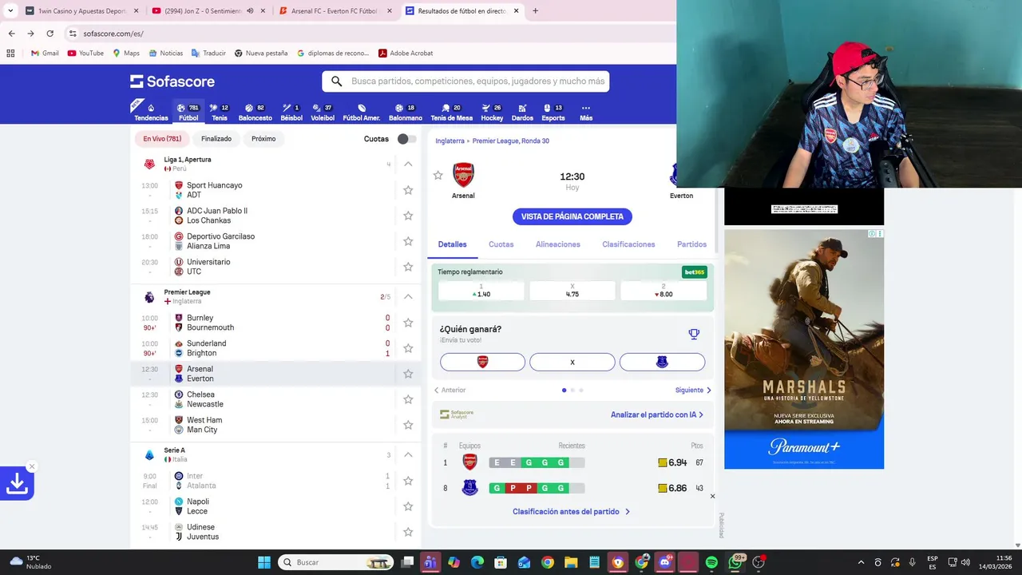The height and width of the screenshot is (575, 1022).
Task: Dismiss the download widget with its X
Action: pos(32,466)
